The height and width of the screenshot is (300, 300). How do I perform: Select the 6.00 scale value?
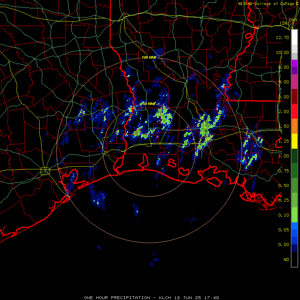tap(284, 67)
